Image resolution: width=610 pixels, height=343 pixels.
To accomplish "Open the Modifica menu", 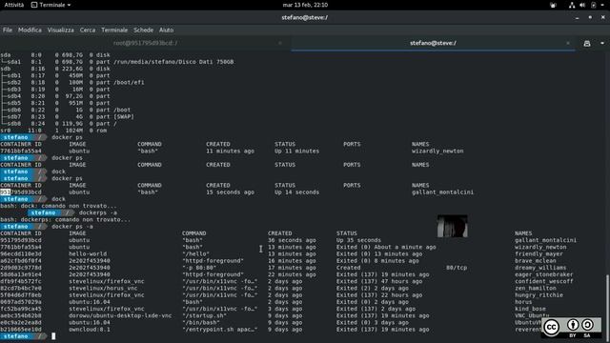I will [30, 30].
